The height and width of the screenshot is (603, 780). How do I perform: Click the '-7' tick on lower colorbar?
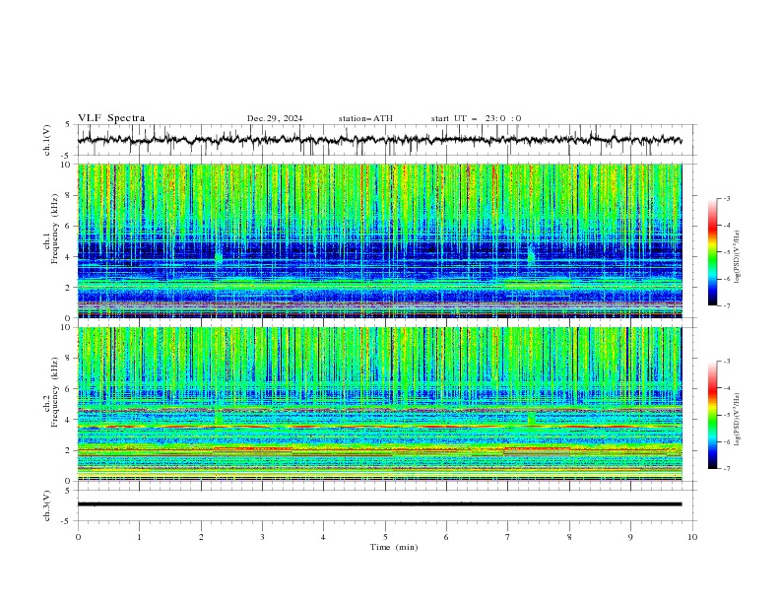point(726,469)
